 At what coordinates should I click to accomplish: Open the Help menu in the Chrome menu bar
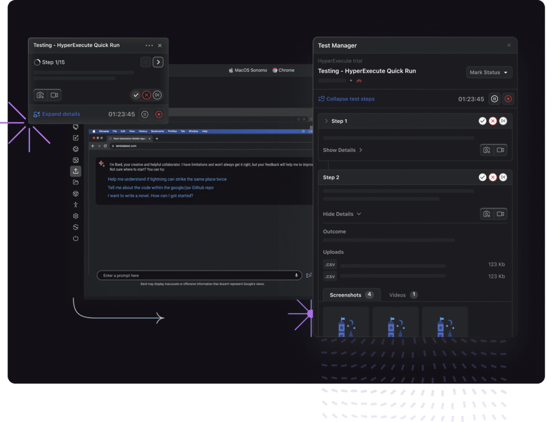point(204,132)
